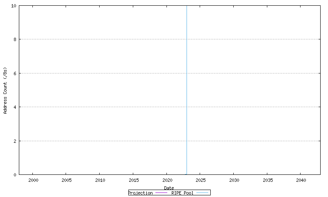Select the 4 y-axis tick label
Screen dimensions: 328x197
pyautogui.click(x=15, y=107)
